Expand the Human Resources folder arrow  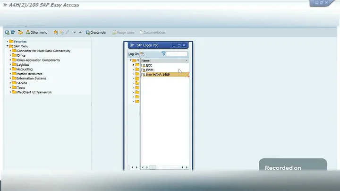coord(10,74)
